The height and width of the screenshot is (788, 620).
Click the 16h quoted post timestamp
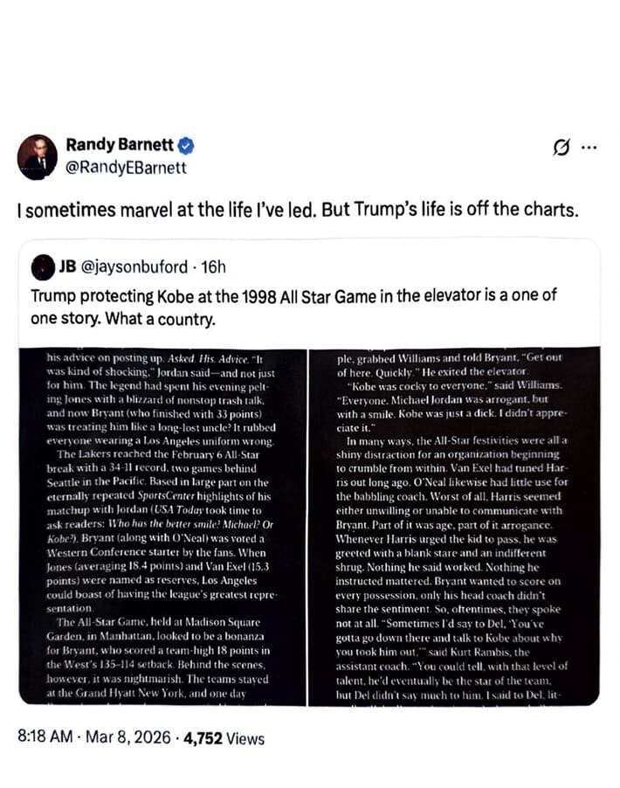[x=214, y=266]
